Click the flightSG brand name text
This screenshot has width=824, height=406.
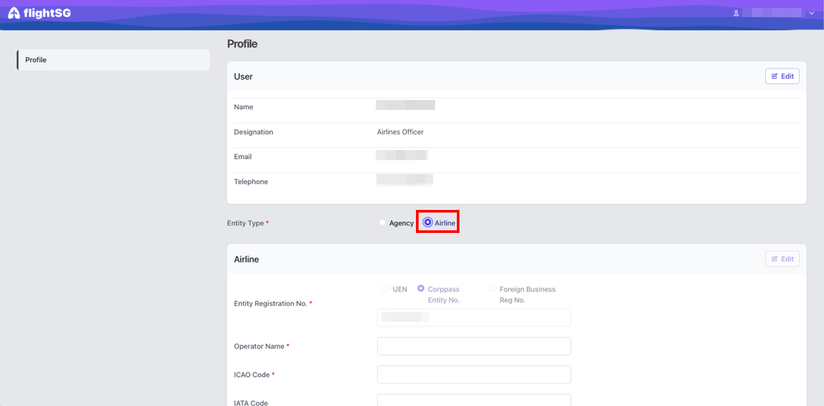[x=47, y=13]
